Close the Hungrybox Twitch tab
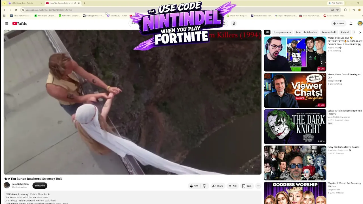Screen dimensions: 363x204 click(41, 3)
